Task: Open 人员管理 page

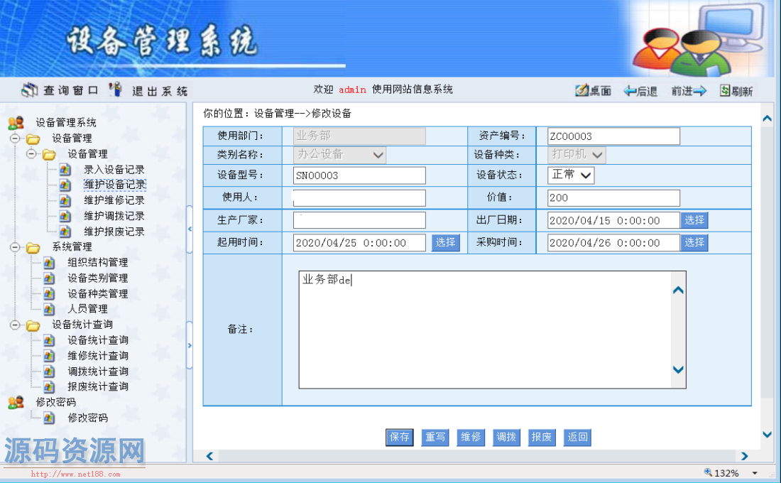Action: click(x=87, y=309)
